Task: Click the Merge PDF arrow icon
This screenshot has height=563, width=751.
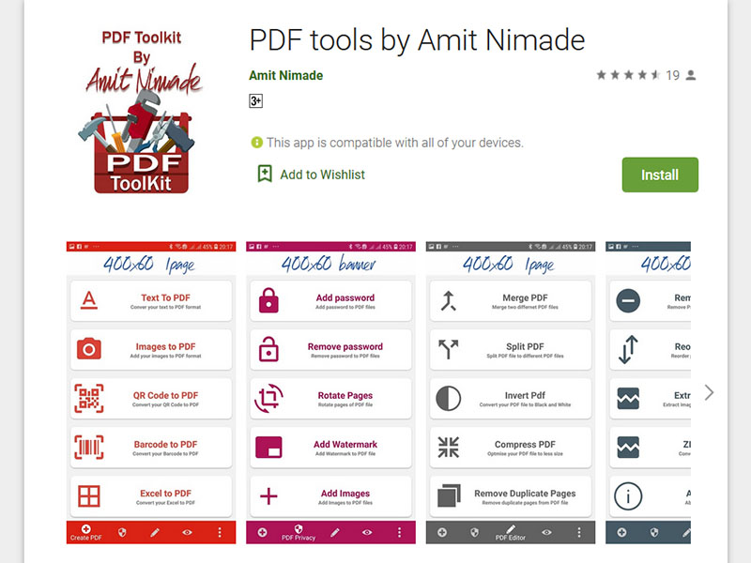Action: click(449, 300)
